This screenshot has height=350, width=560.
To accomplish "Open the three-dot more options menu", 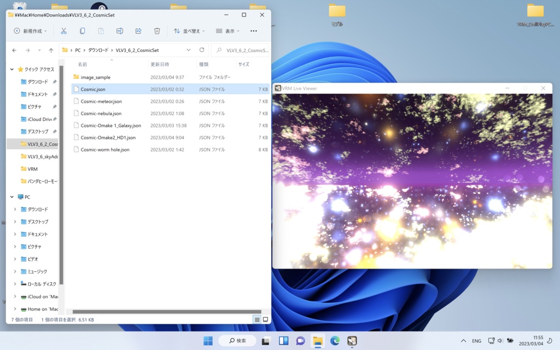I will [254, 31].
